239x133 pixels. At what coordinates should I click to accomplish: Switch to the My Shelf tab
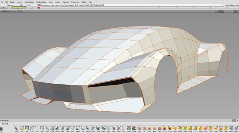[x=6, y=124]
